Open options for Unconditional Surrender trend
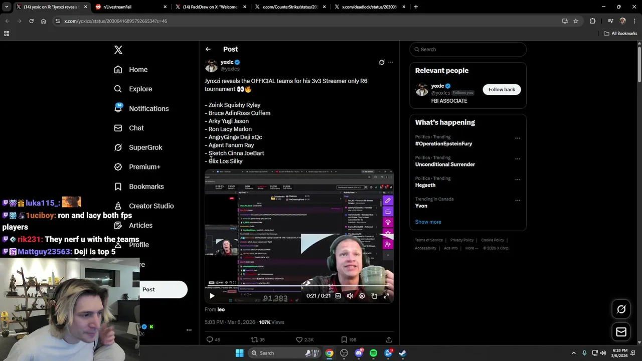The height and width of the screenshot is (361, 642). click(x=518, y=159)
